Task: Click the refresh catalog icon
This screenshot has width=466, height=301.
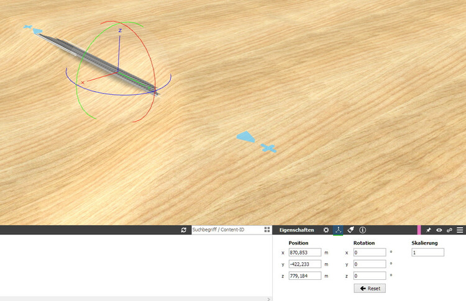Action: [184, 230]
